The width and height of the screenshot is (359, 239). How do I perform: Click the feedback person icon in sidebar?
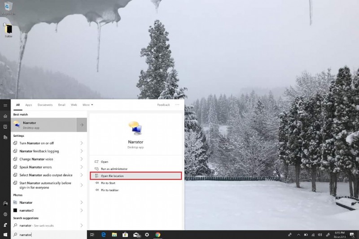click(x=5, y=225)
